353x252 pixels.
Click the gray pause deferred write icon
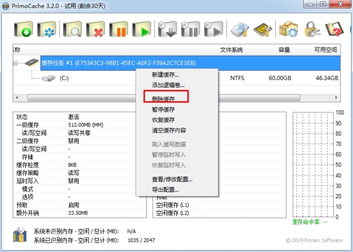point(191,29)
